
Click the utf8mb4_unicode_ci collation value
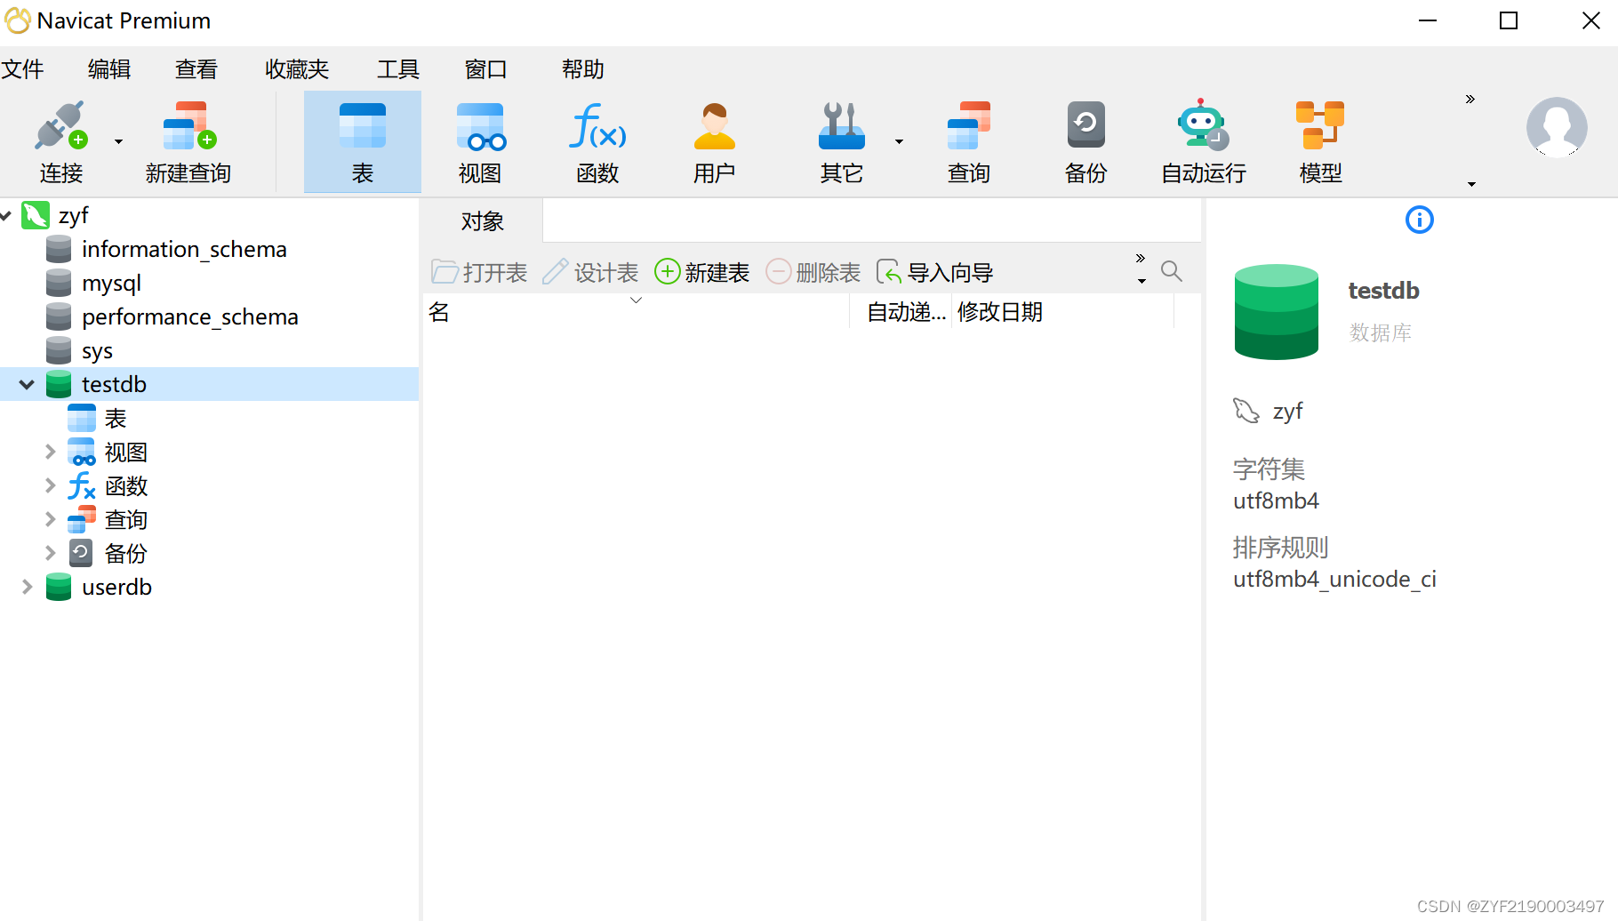[1334, 580]
